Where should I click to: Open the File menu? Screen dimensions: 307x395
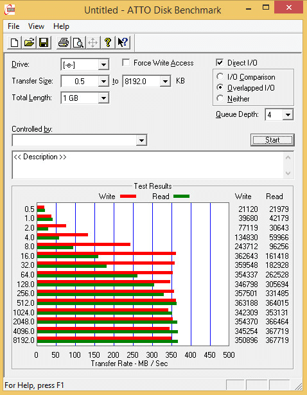13,26
